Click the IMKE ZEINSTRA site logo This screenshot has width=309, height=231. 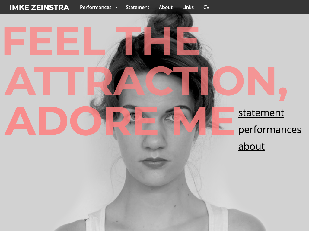pyautogui.click(x=40, y=7)
